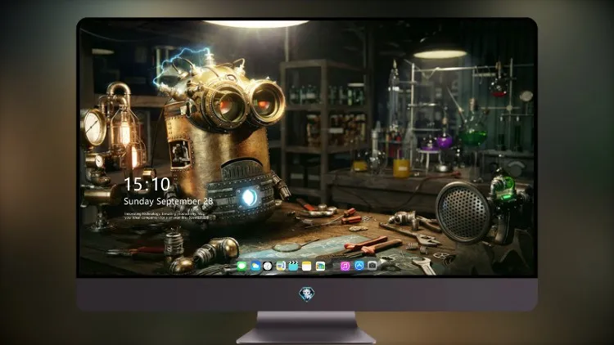Launch the pink Music app
This screenshot has width=614, height=345.
point(345,266)
